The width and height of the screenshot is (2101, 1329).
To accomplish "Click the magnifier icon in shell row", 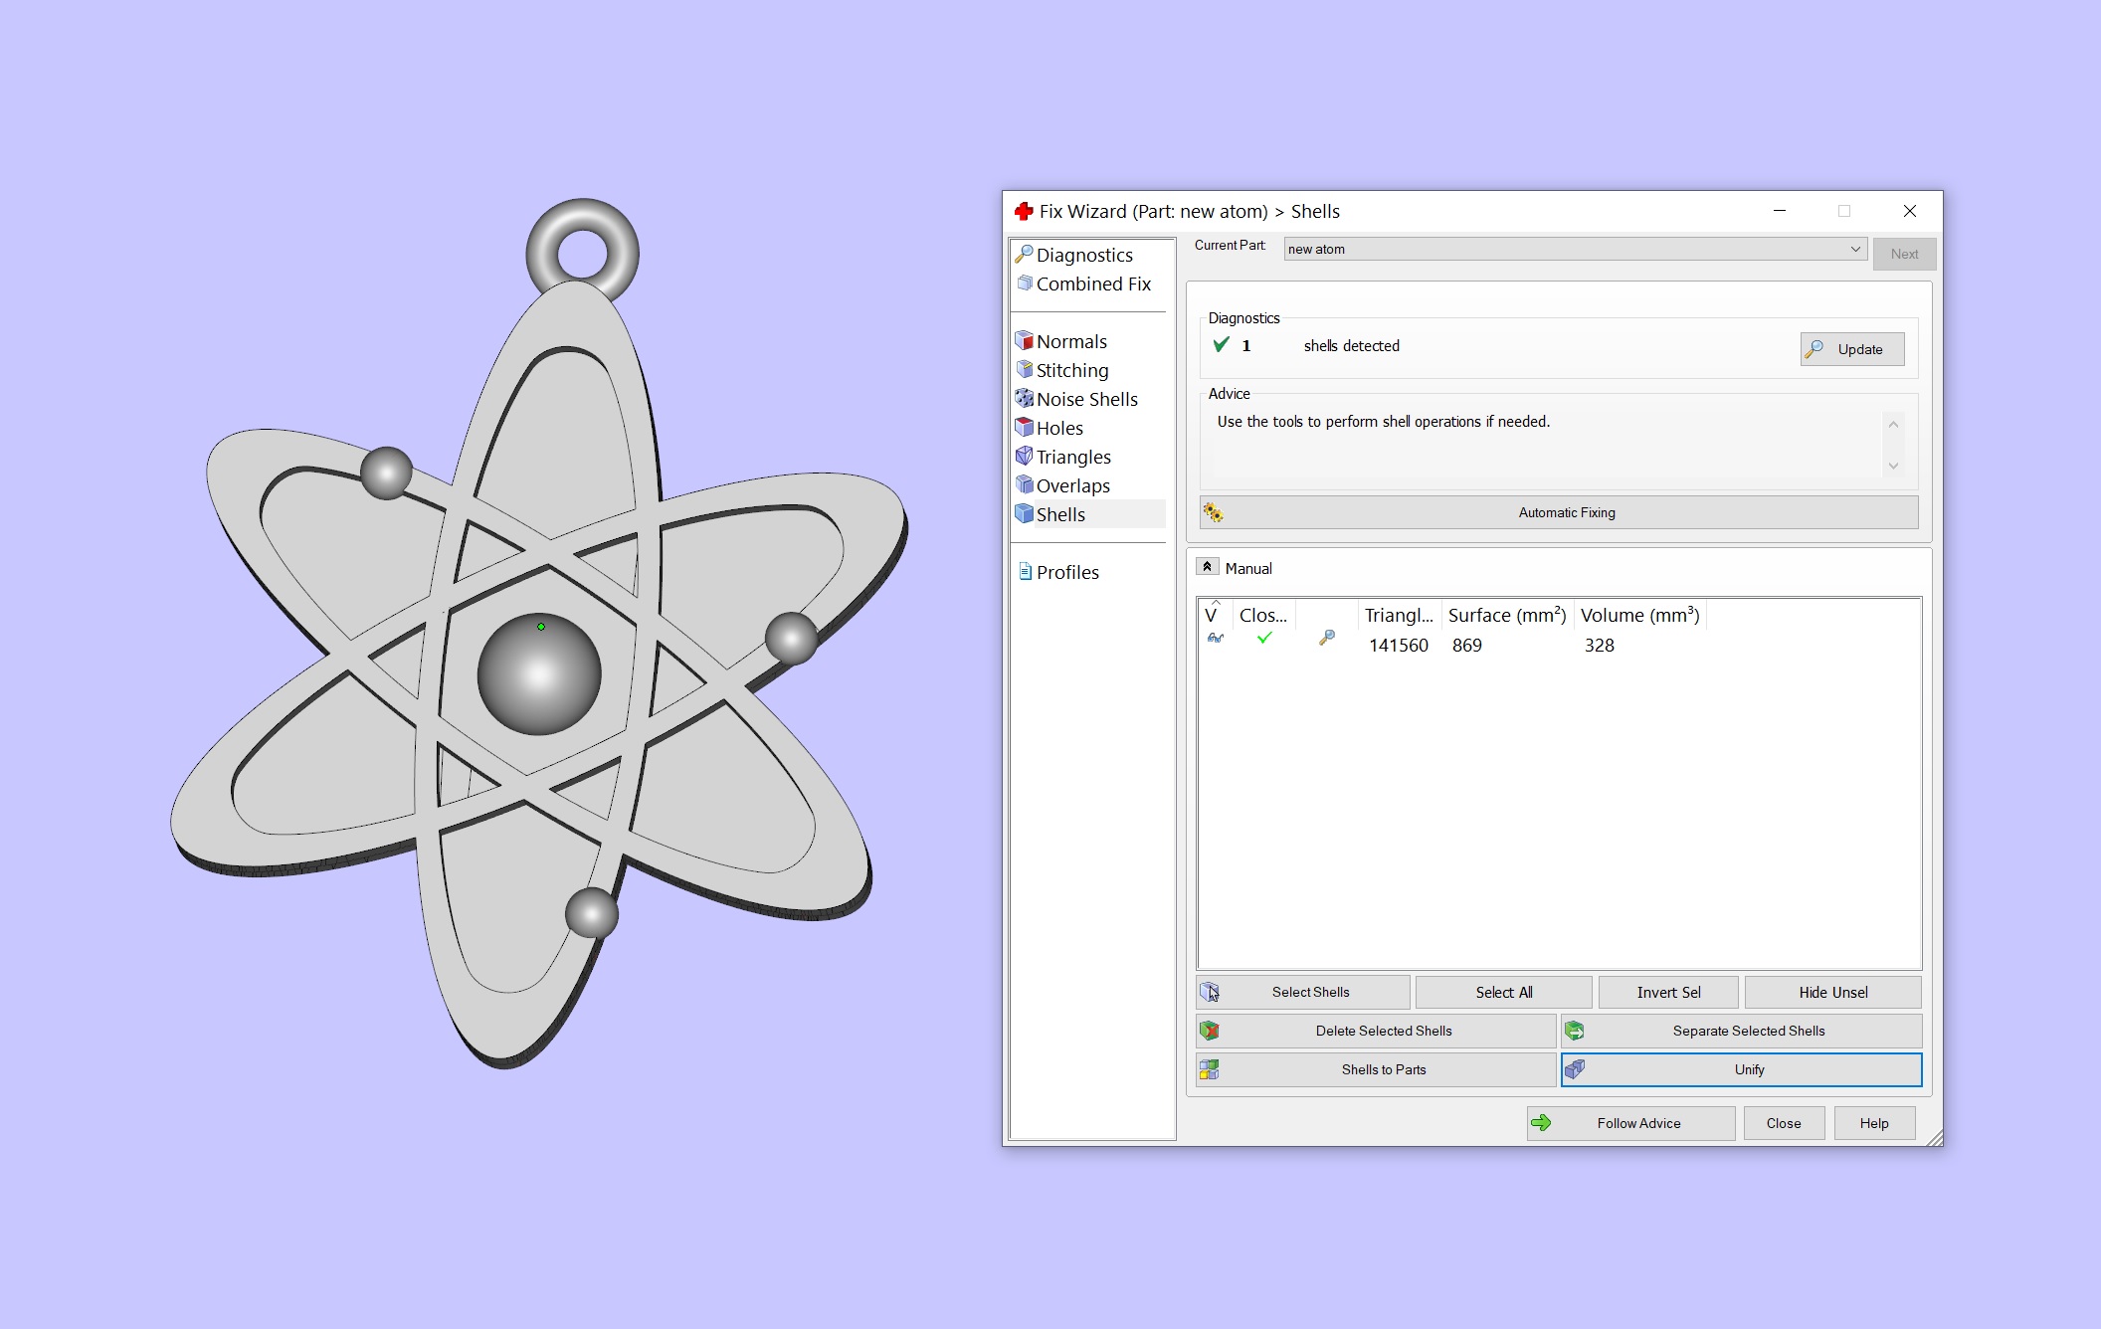I will click(1326, 639).
